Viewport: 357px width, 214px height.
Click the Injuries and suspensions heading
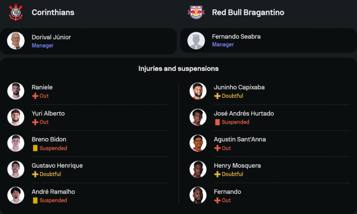[178, 68]
